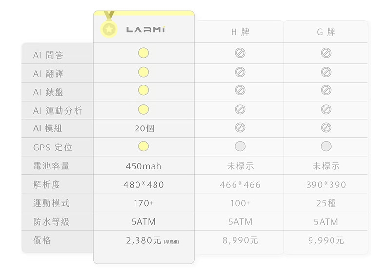
Task: Click the H 牌 price 8,990元
Action: pyautogui.click(x=240, y=240)
